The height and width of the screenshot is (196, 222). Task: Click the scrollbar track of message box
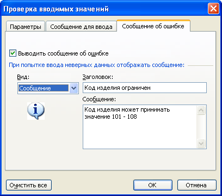tap(201, 127)
